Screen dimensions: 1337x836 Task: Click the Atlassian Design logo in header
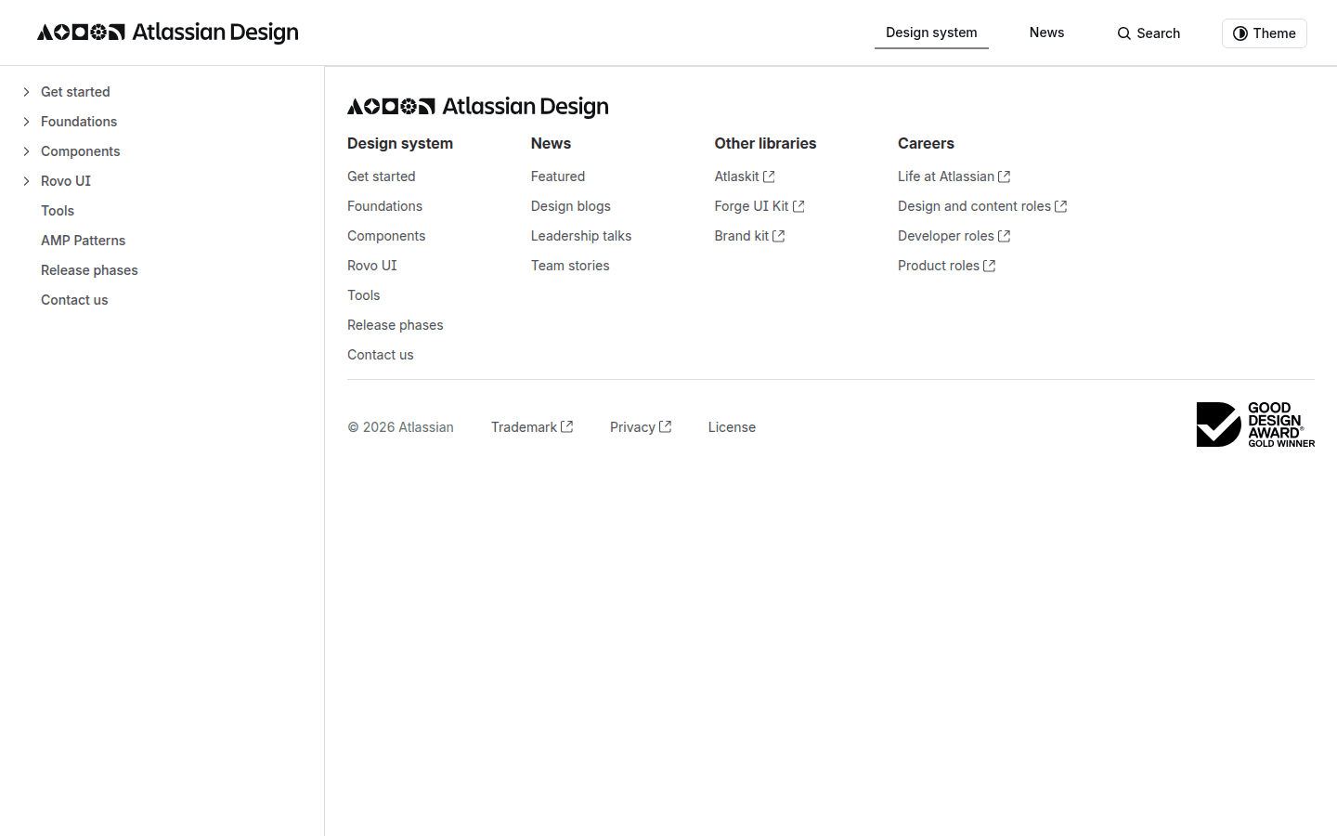168,33
